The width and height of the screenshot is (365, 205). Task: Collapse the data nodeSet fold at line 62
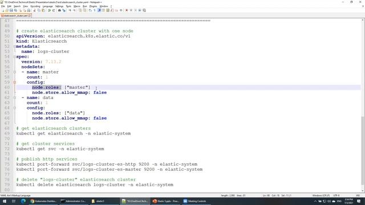pos(15,97)
